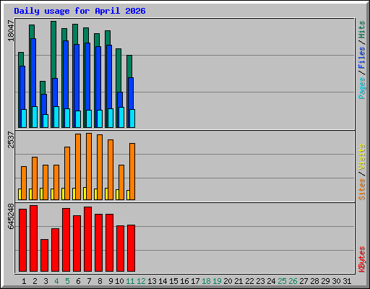
Task: Click day label 2 on the x-axis
Action: (x=35, y=281)
